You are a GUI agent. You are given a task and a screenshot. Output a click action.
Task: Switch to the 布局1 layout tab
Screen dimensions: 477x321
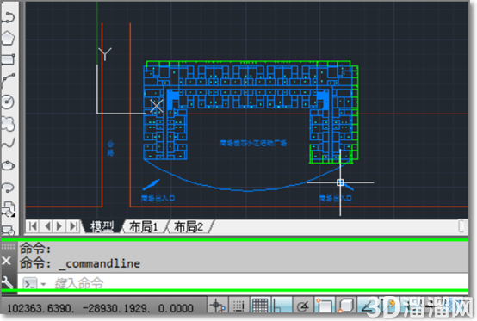pos(143,227)
